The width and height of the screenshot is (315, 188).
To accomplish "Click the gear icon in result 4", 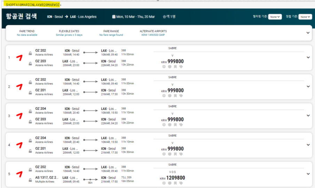I will point(164,154).
